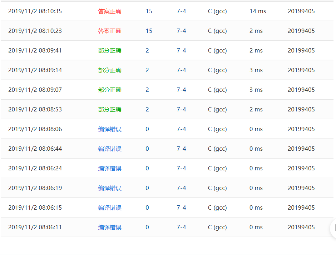Open problem 7-4 in the 08:06:44 row
This screenshot has width=336, height=255.
(181, 149)
